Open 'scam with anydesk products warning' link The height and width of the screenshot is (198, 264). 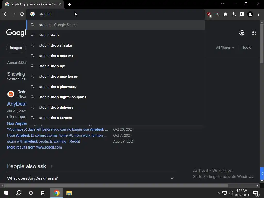click(x=43, y=141)
